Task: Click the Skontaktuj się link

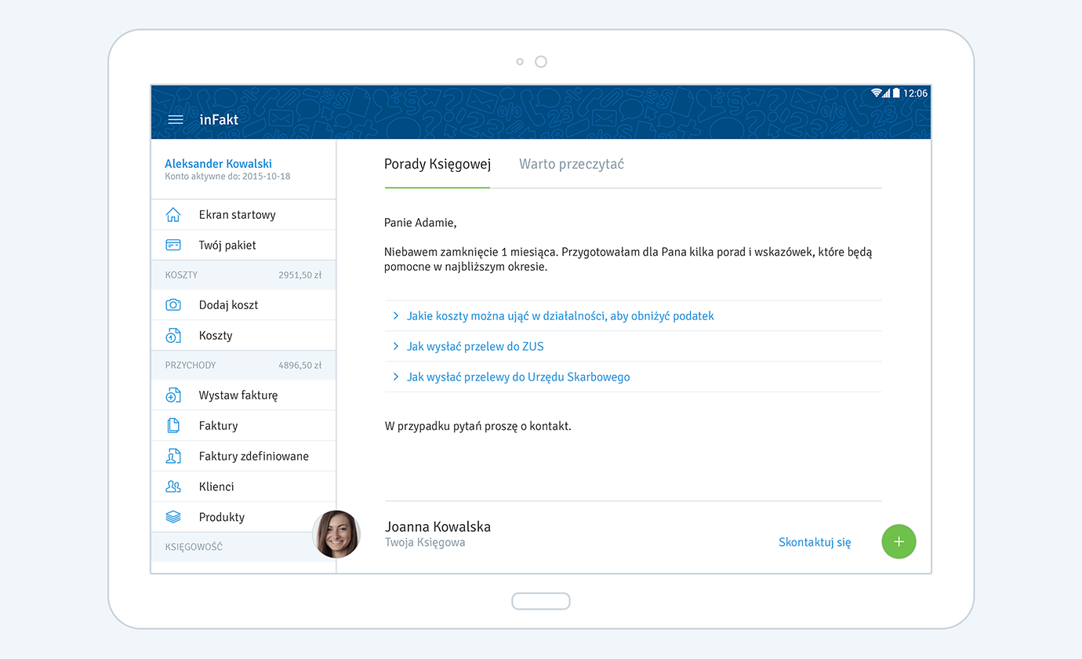Action: tap(815, 542)
